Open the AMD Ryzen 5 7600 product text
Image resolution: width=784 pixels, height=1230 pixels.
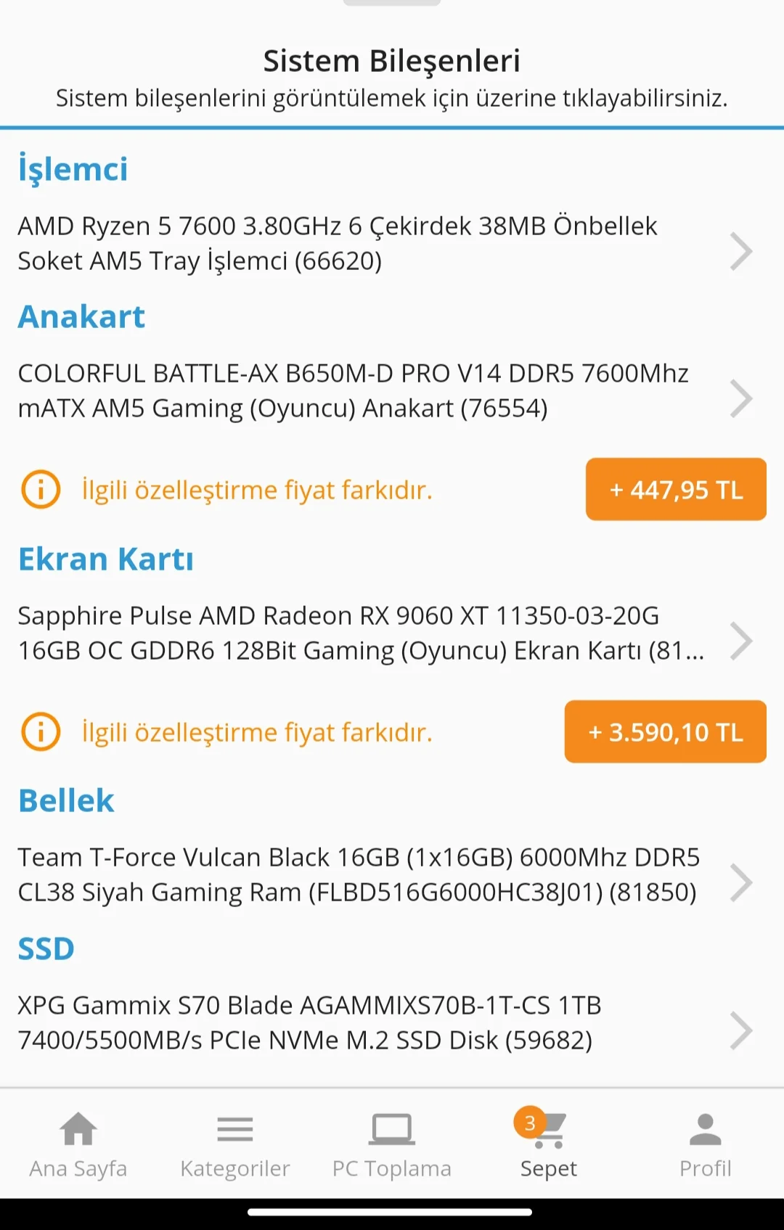[338, 243]
